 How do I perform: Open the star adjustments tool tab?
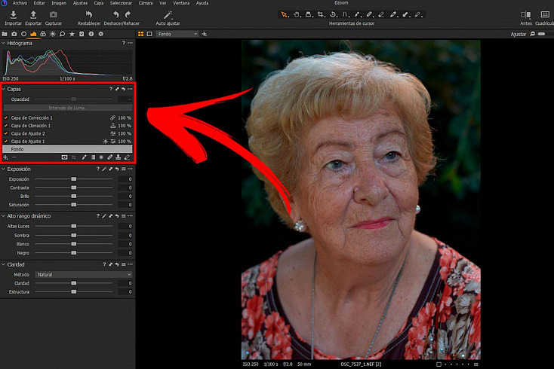(72, 34)
